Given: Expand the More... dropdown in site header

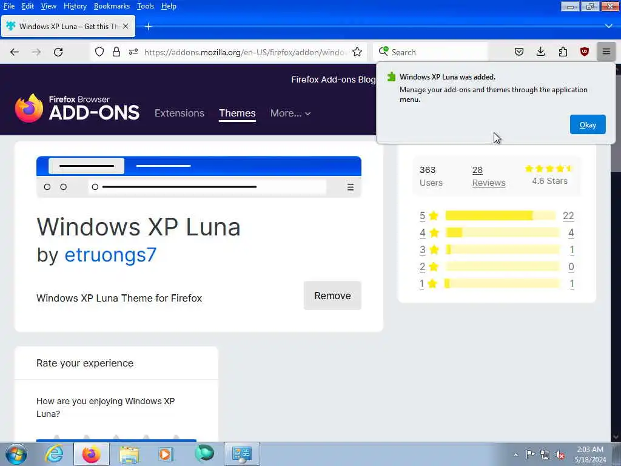Looking at the screenshot, I should 290,113.
